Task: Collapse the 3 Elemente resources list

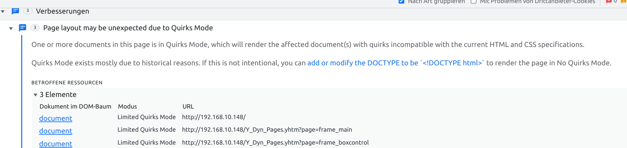Action: click(x=36, y=95)
